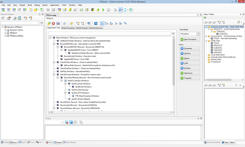
Task: Toggle the highlighted tree view mode button
Action: [x=102, y=23]
